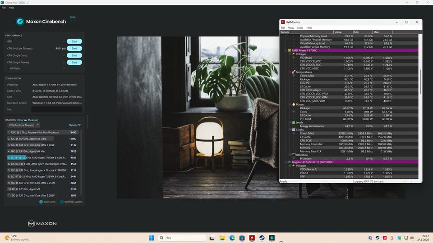Image resolution: width=433 pixels, height=243 pixels.
Task: Open HWMonitor Help menu
Action: (309, 28)
